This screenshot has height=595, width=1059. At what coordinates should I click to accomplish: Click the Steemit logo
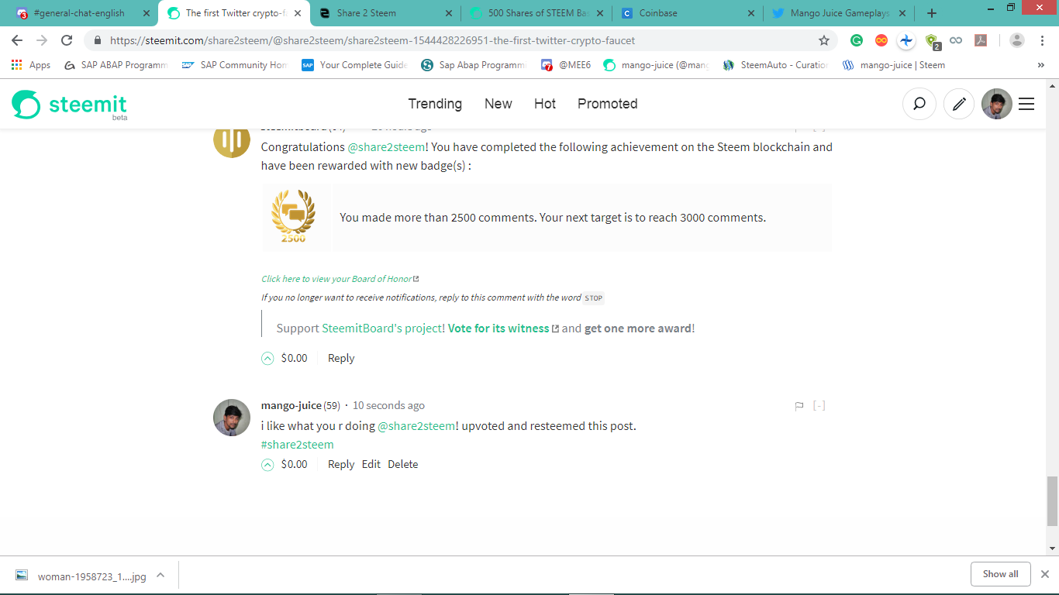(x=70, y=105)
